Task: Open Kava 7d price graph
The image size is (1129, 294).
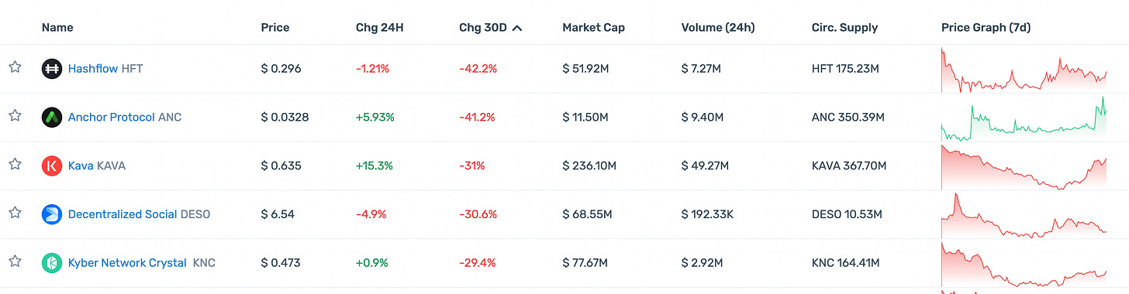Action: pyautogui.click(x=1024, y=166)
